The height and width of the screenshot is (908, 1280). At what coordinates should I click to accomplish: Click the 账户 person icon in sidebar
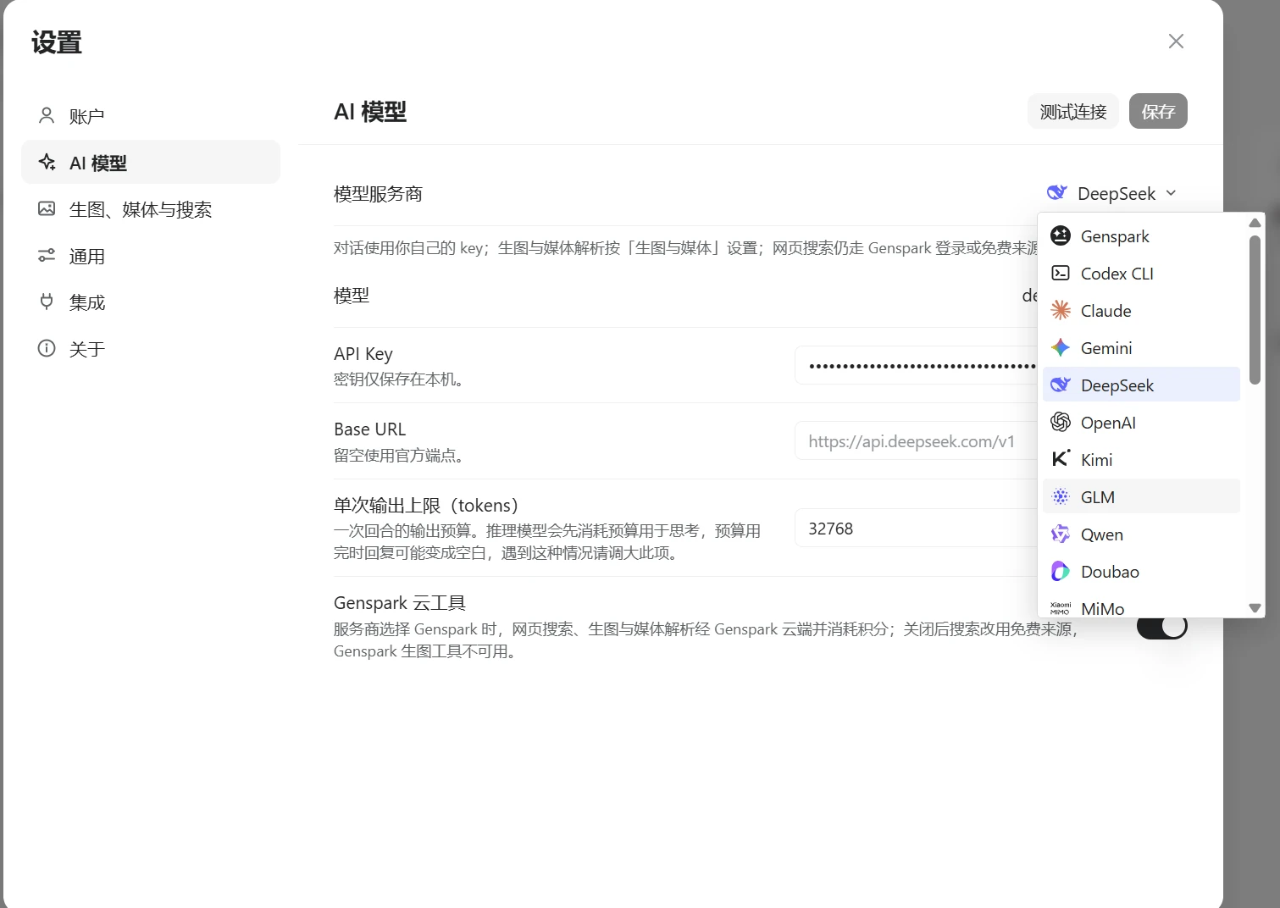[x=47, y=115]
